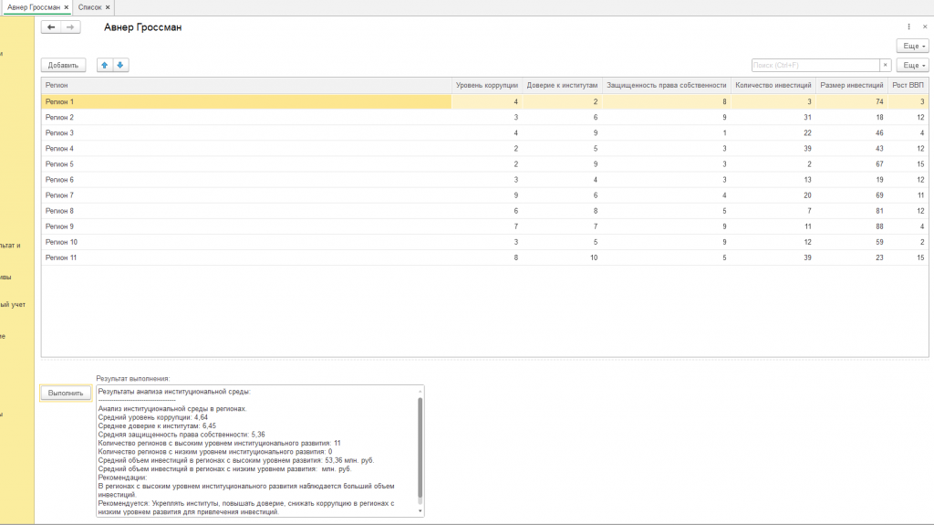This screenshot has height=525, width=934.
Task: Click the Рекомендации: line in the results
Action: [x=122, y=478]
